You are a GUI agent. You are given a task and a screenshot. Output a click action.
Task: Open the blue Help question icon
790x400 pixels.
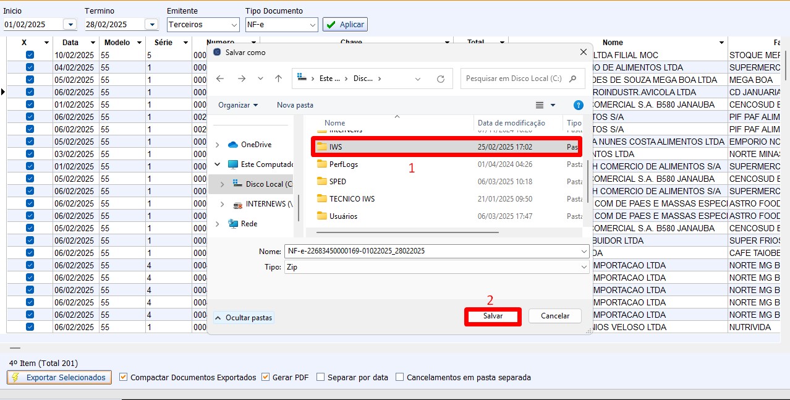[x=578, y=105]
